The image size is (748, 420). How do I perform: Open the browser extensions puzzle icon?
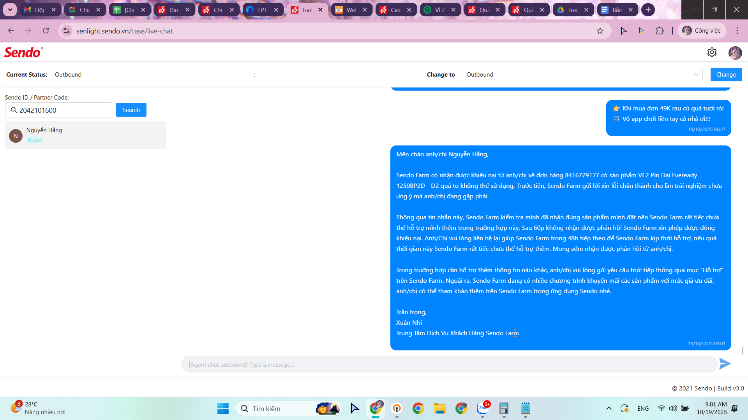(x=660, y=31)
